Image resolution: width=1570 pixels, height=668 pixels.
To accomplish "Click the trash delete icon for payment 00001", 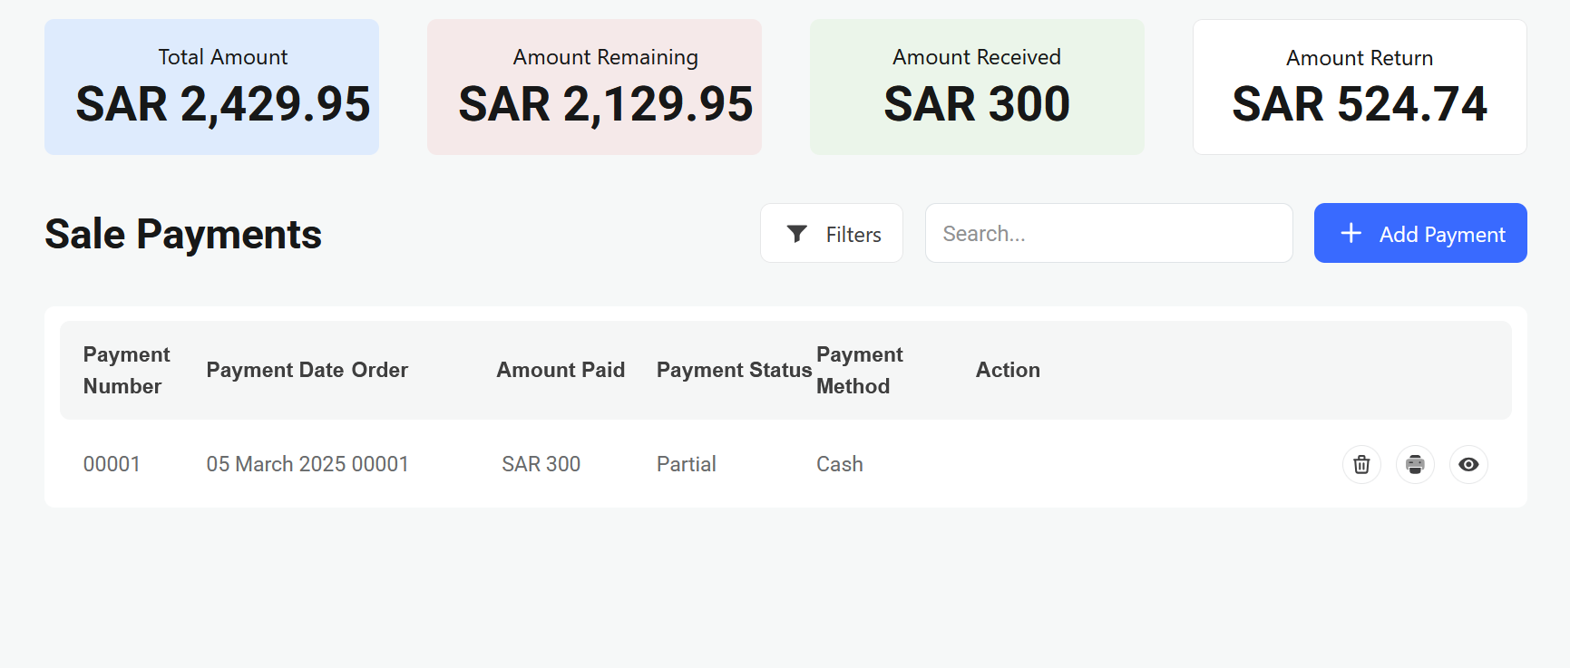I will click(1361, 465).
